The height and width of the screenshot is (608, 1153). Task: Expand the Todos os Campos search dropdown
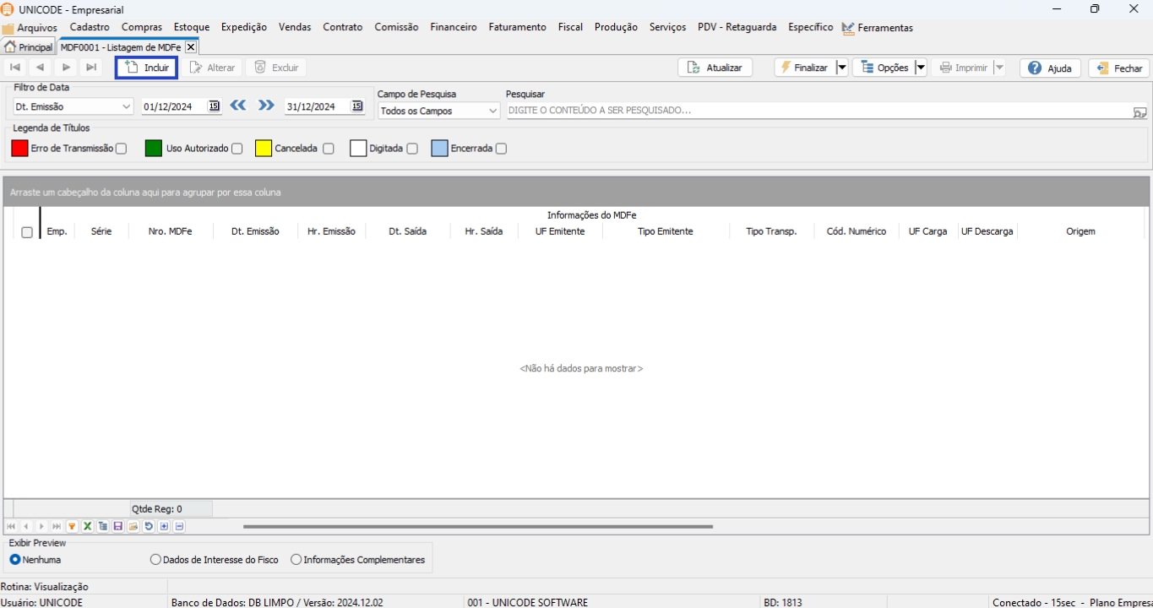point(493,111)
